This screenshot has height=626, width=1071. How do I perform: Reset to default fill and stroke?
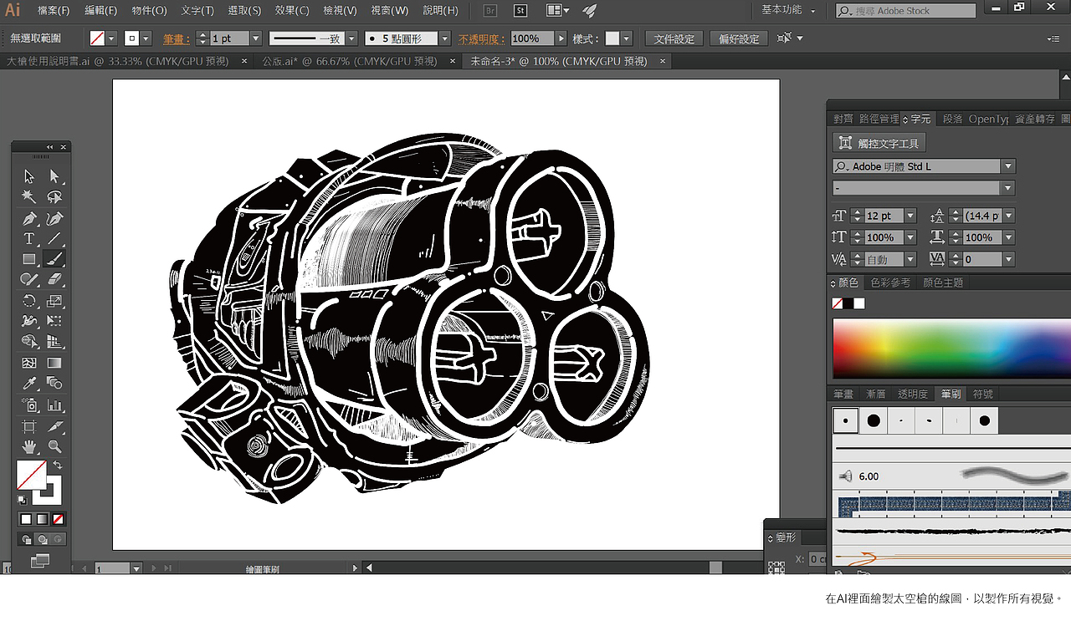22,500
